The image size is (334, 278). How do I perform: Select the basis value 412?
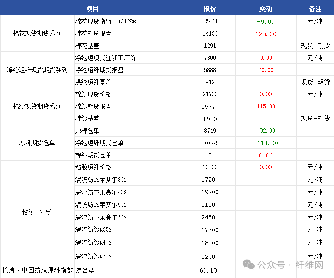pos(210,82)
